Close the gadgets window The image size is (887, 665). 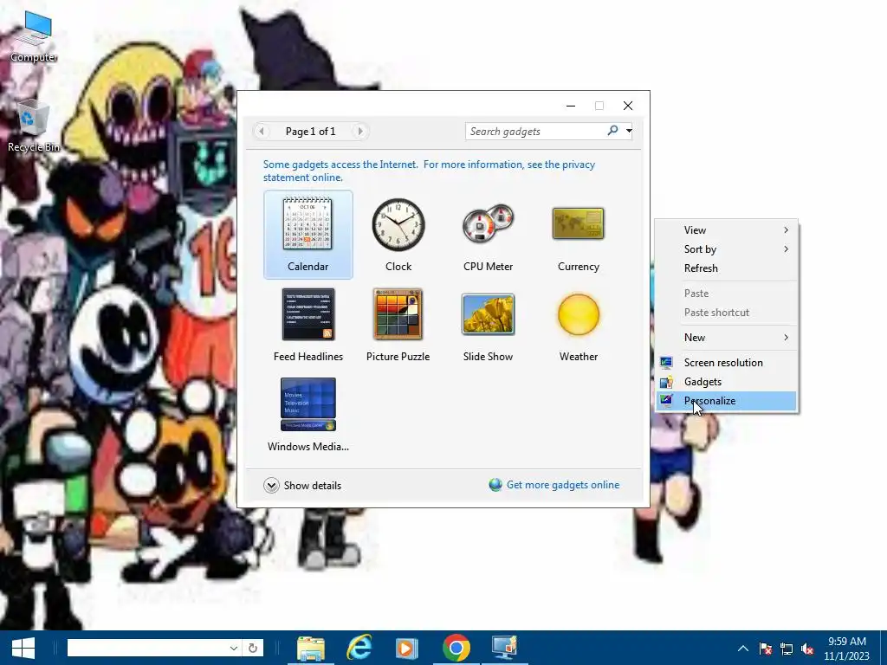628,106
